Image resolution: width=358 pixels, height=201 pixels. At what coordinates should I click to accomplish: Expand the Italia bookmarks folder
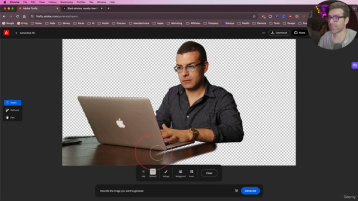[x=50, y=23]
